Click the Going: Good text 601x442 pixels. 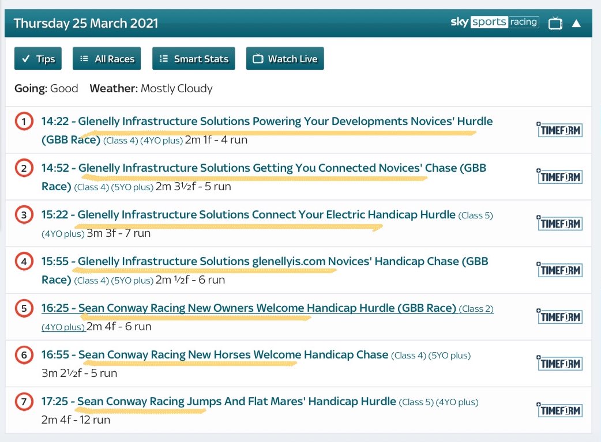(x=46, y=89)
